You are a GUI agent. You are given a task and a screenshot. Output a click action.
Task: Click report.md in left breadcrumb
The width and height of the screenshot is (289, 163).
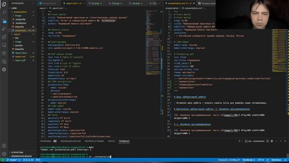point(57,8)
